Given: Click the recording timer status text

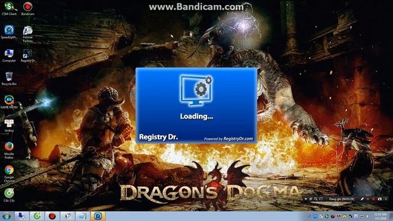Looking at the screenshot, I should coord(341,199).
